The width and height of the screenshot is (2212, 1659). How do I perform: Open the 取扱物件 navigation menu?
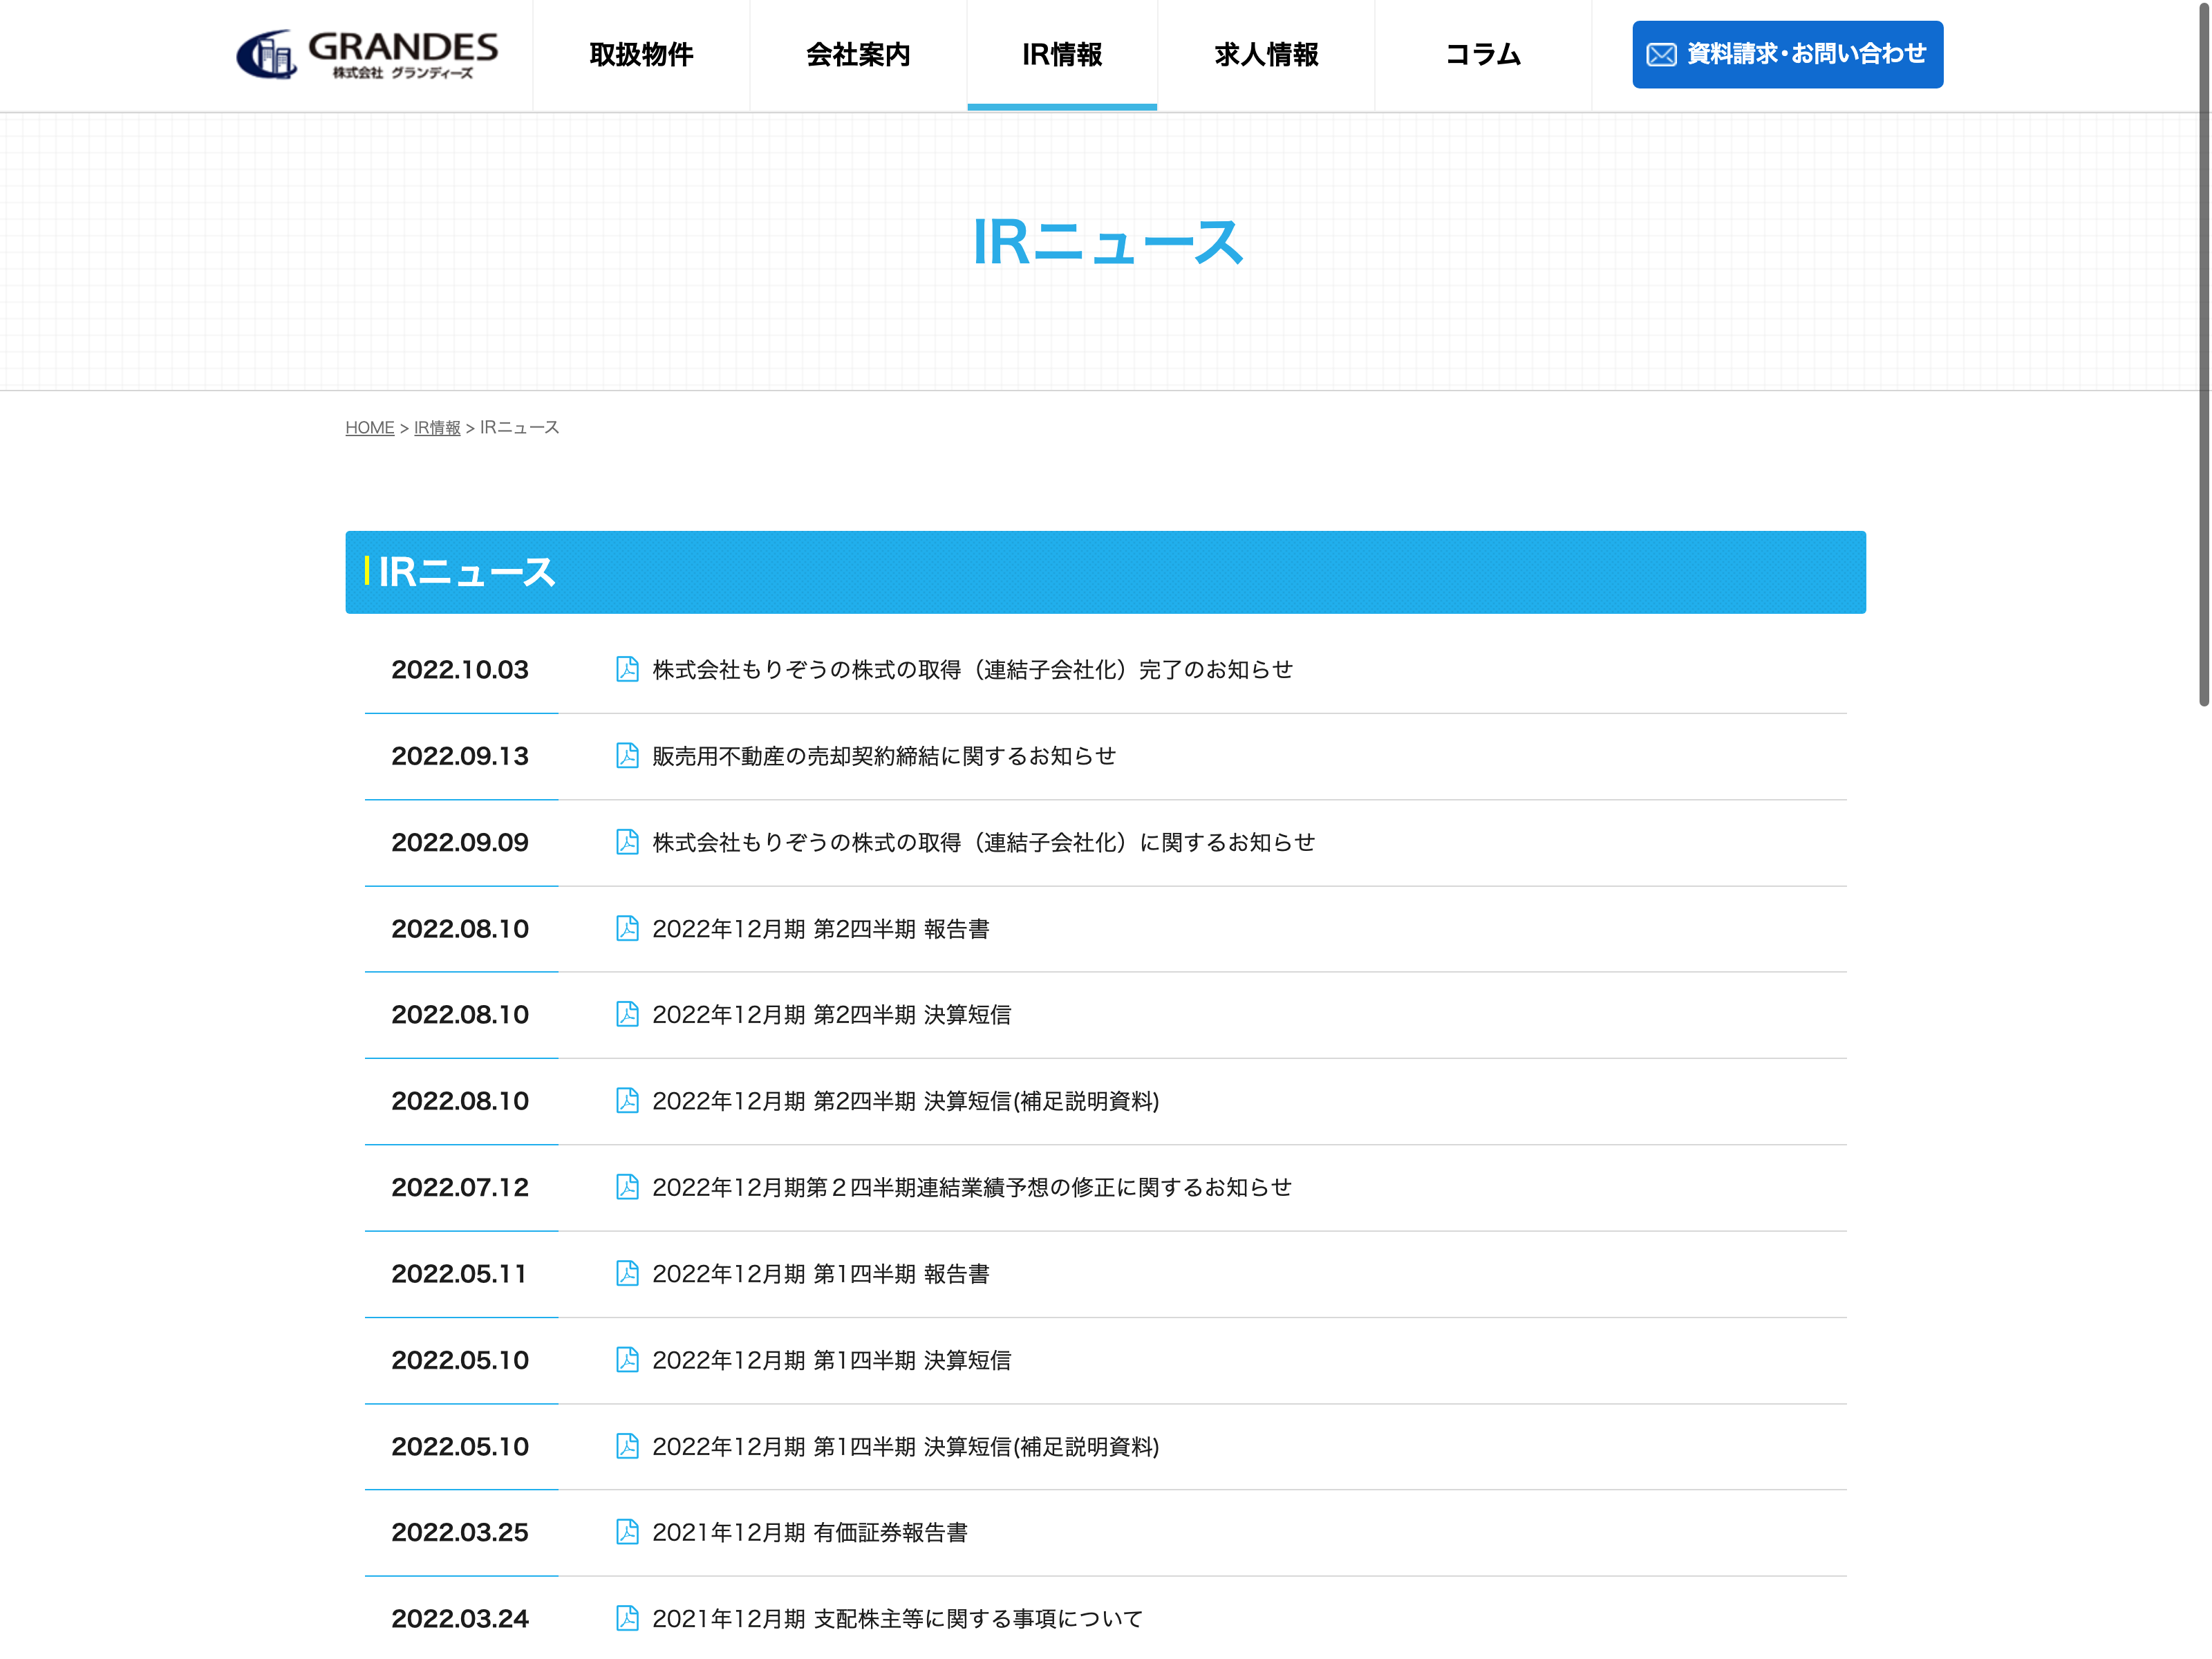pos(641,55)
